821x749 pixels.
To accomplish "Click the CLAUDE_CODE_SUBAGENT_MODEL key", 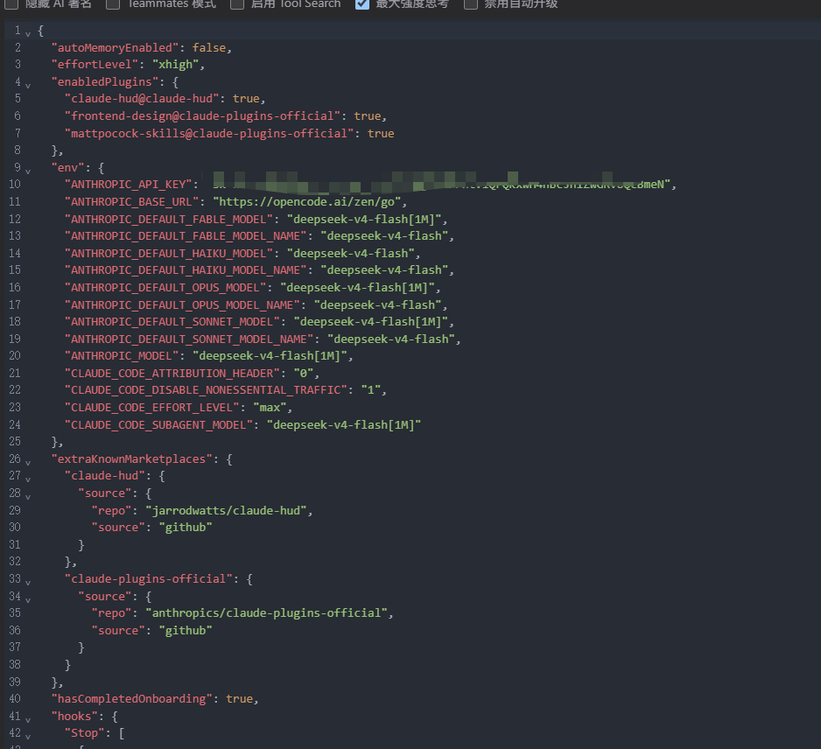I will (158, 424).
